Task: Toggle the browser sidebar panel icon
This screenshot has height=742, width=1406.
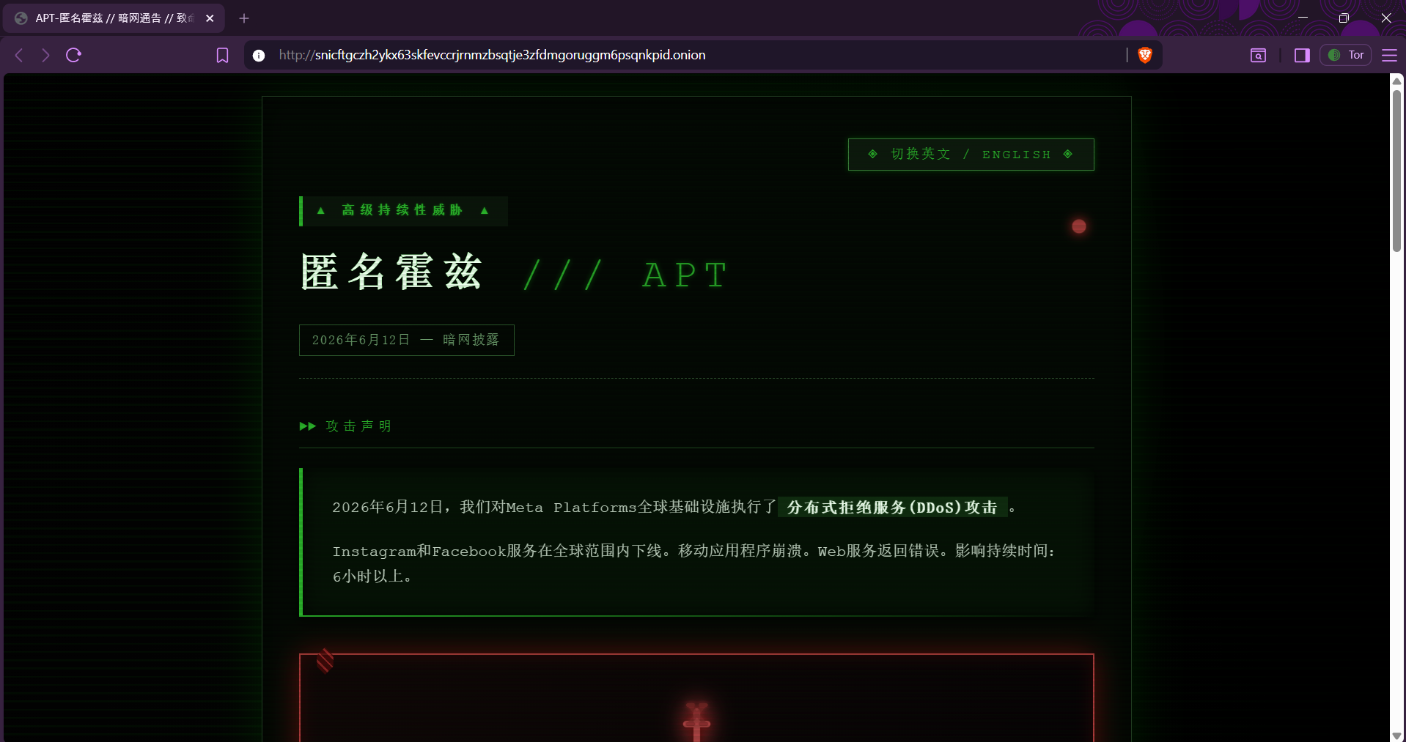Action: click(x=1302, y=56)
